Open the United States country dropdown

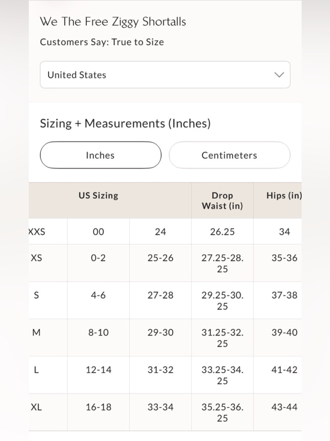coord(165,75)
